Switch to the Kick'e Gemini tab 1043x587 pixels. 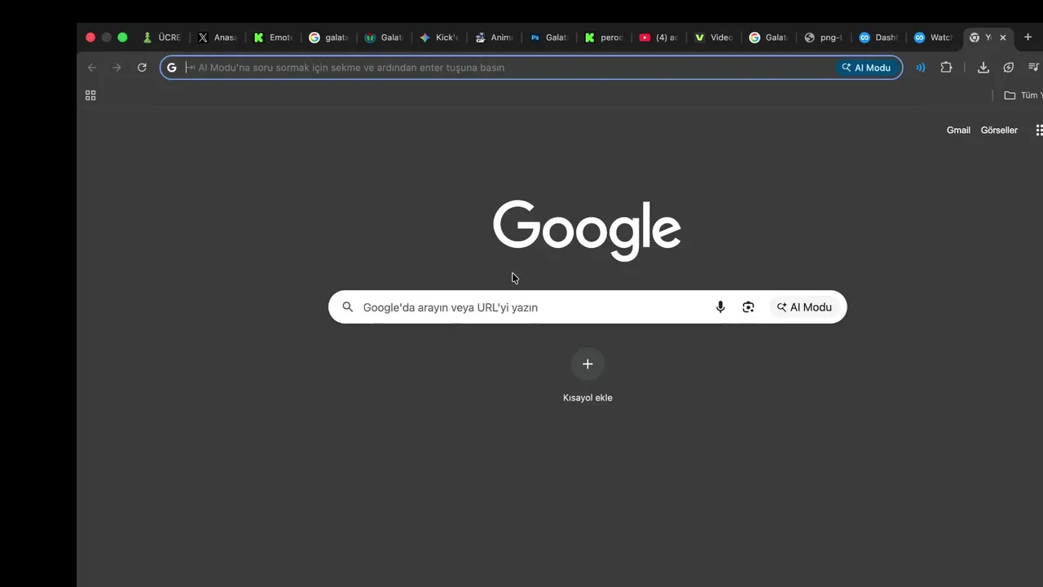(439, 38)
